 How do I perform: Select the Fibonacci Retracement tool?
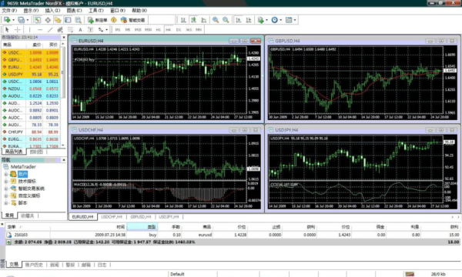tap(70, 29)
